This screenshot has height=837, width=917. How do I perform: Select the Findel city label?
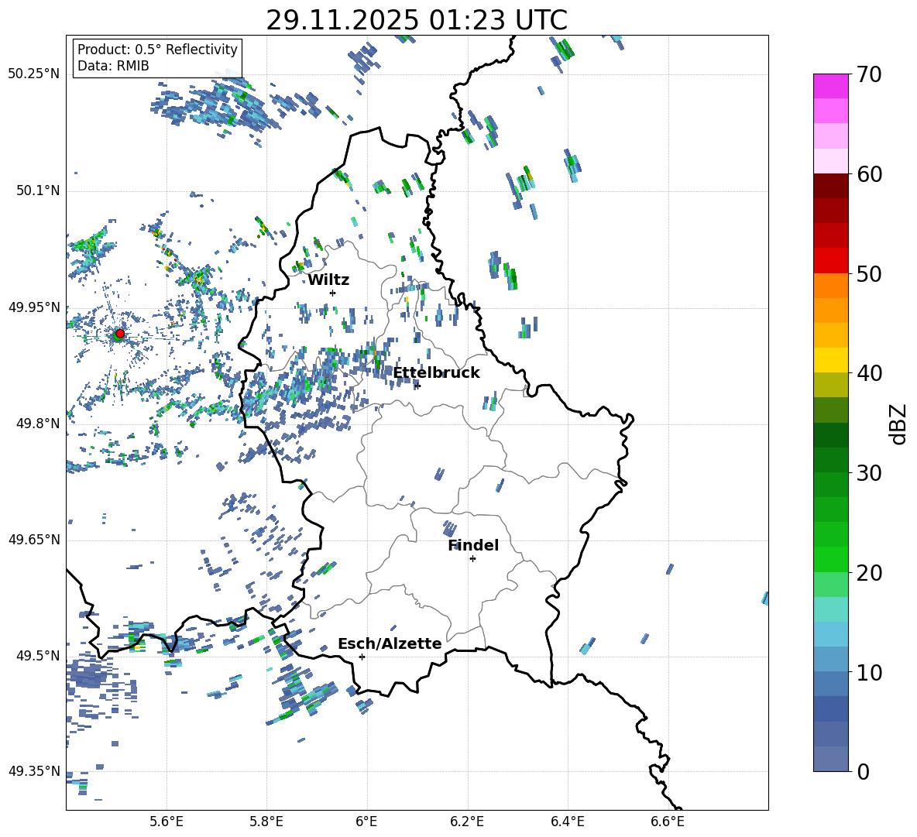(x=472, y=545)
